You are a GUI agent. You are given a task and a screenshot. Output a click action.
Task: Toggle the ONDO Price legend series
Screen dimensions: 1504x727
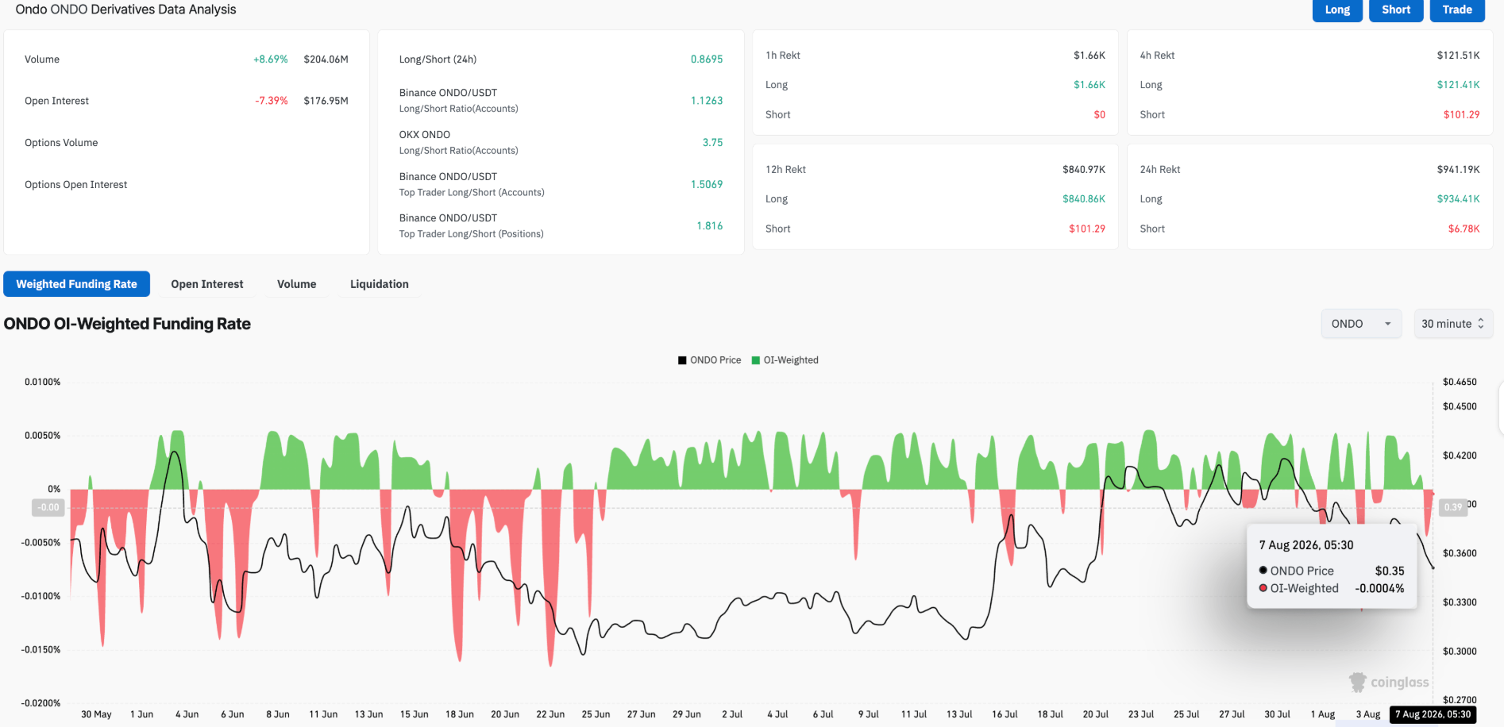click(709, 360)
